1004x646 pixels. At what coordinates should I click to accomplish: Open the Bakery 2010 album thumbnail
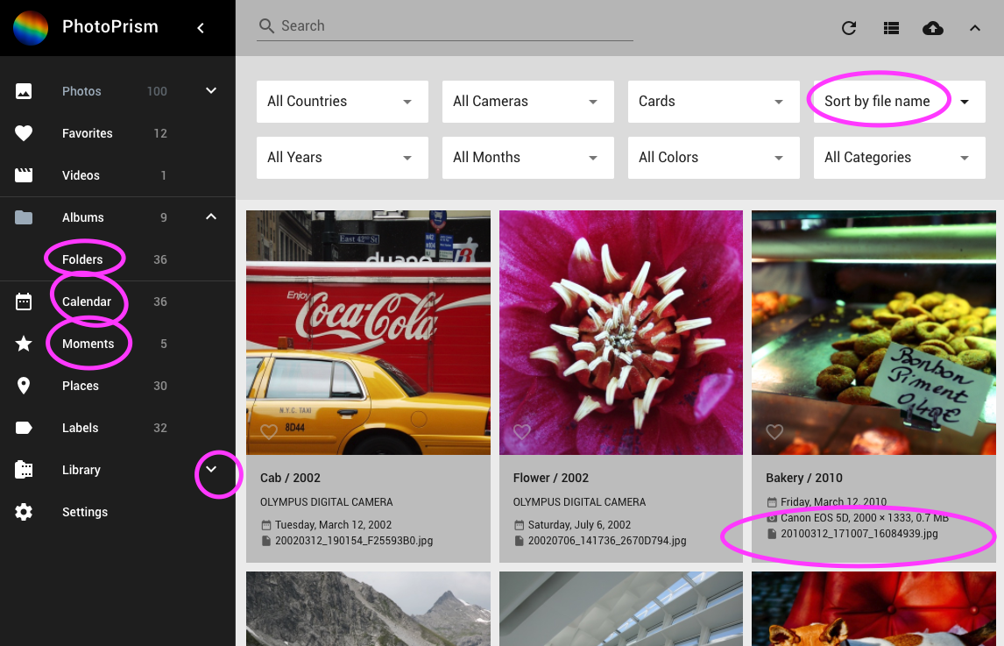pos(873,332)
